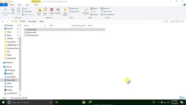Click the Music Tools contextual tab

tap(36, 1)
